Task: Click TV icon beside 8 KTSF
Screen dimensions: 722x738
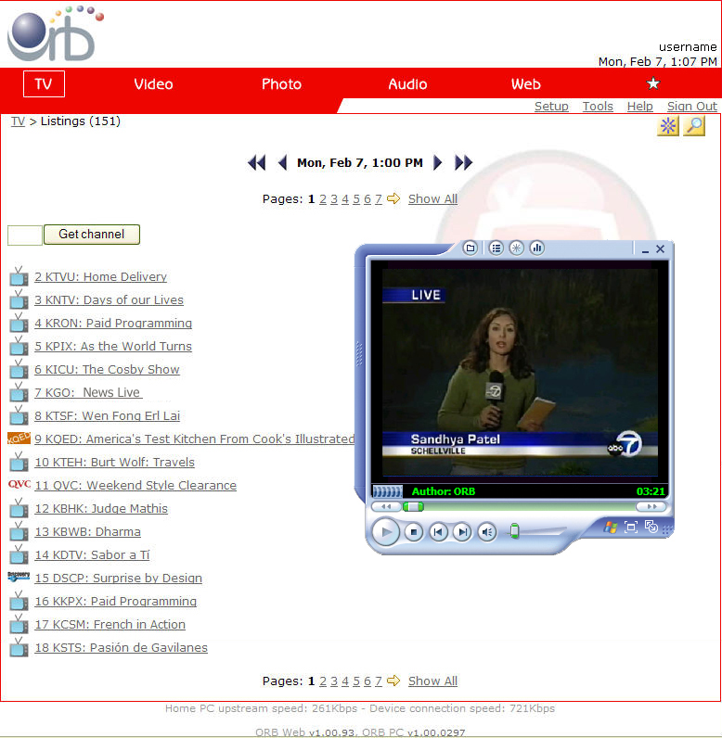Action: pyautogui.click(x=19, y=415)
